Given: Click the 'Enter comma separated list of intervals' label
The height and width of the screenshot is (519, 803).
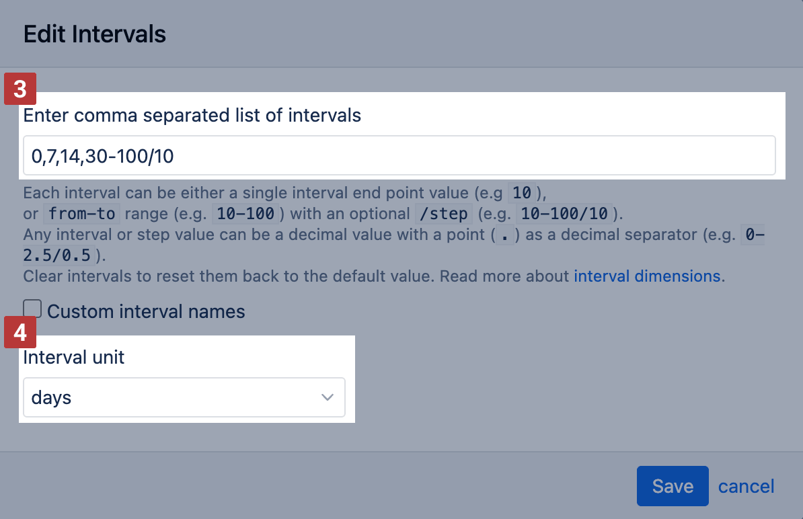Looking at the screenshot, I should tap(192, 115).
